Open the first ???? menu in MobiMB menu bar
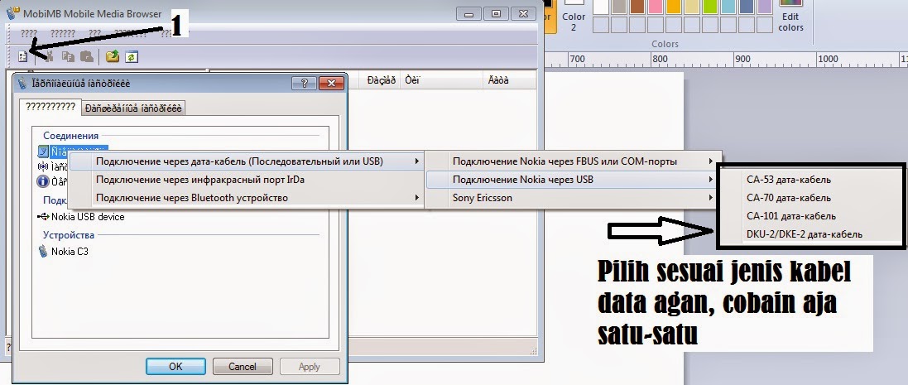Screen dimensions: 908x385 tap(29, 33)
